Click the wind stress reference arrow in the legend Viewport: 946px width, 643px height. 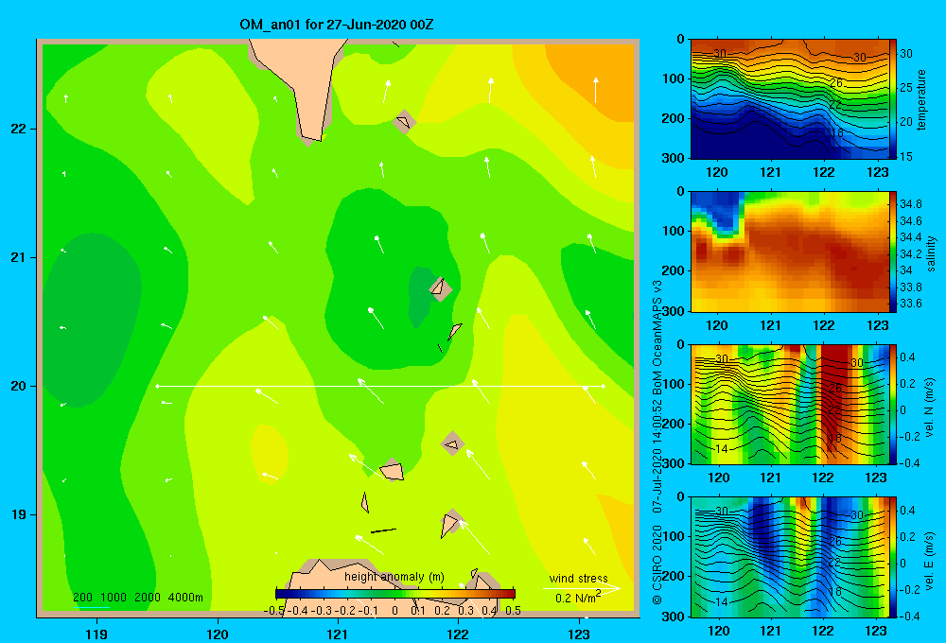(x=582, y=588)
